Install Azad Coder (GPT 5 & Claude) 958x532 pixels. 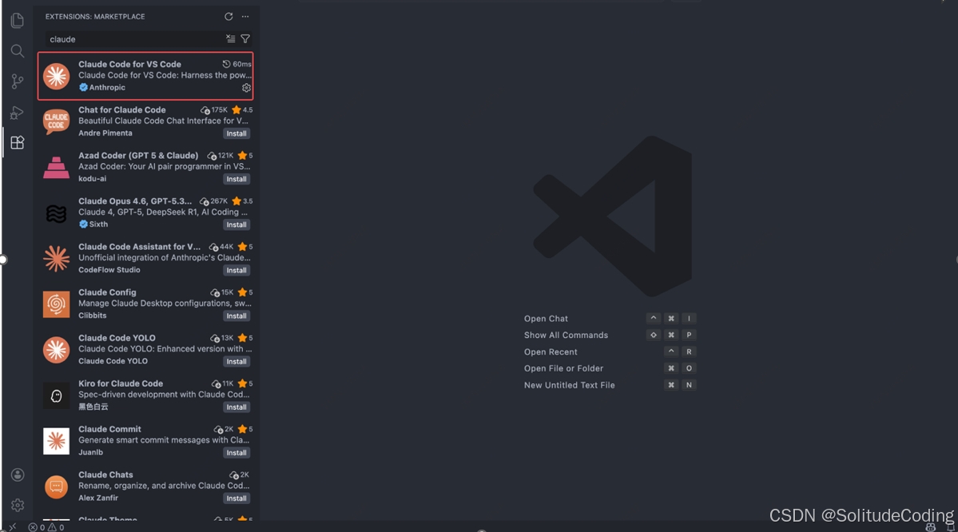click(x=237, y=179)
